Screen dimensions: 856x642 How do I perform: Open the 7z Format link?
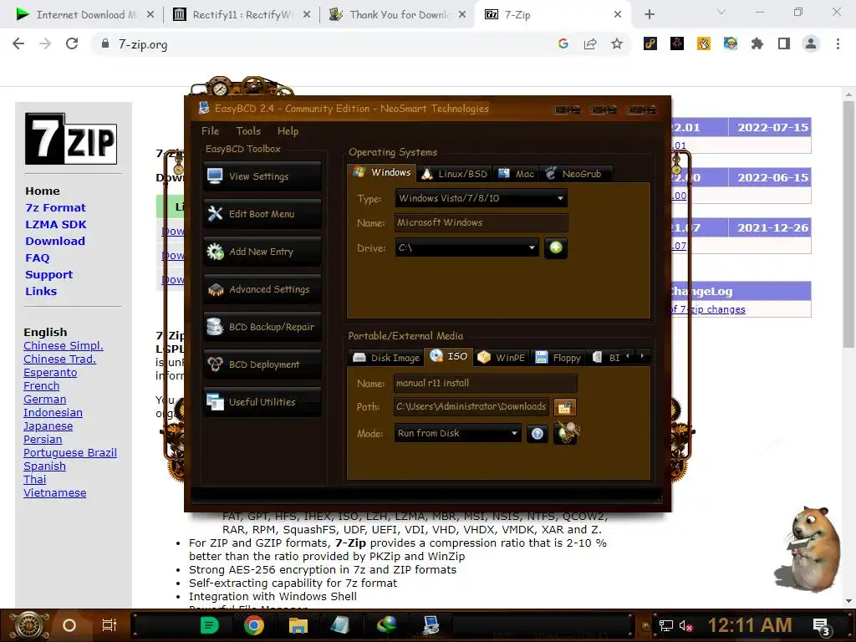(55, 208)
